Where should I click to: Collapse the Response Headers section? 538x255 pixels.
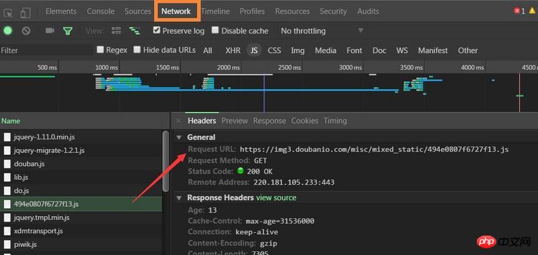pyautogui.click(x=179, y=198)
